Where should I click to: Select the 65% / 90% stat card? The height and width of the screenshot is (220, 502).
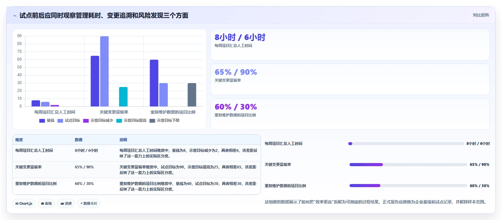point(350,79)
